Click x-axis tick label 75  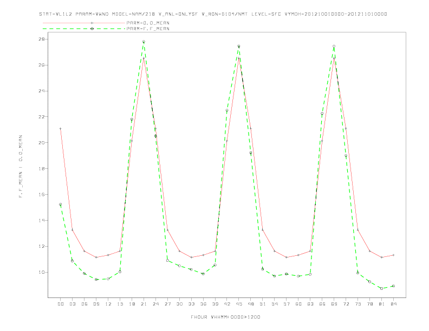click(358, 304)
